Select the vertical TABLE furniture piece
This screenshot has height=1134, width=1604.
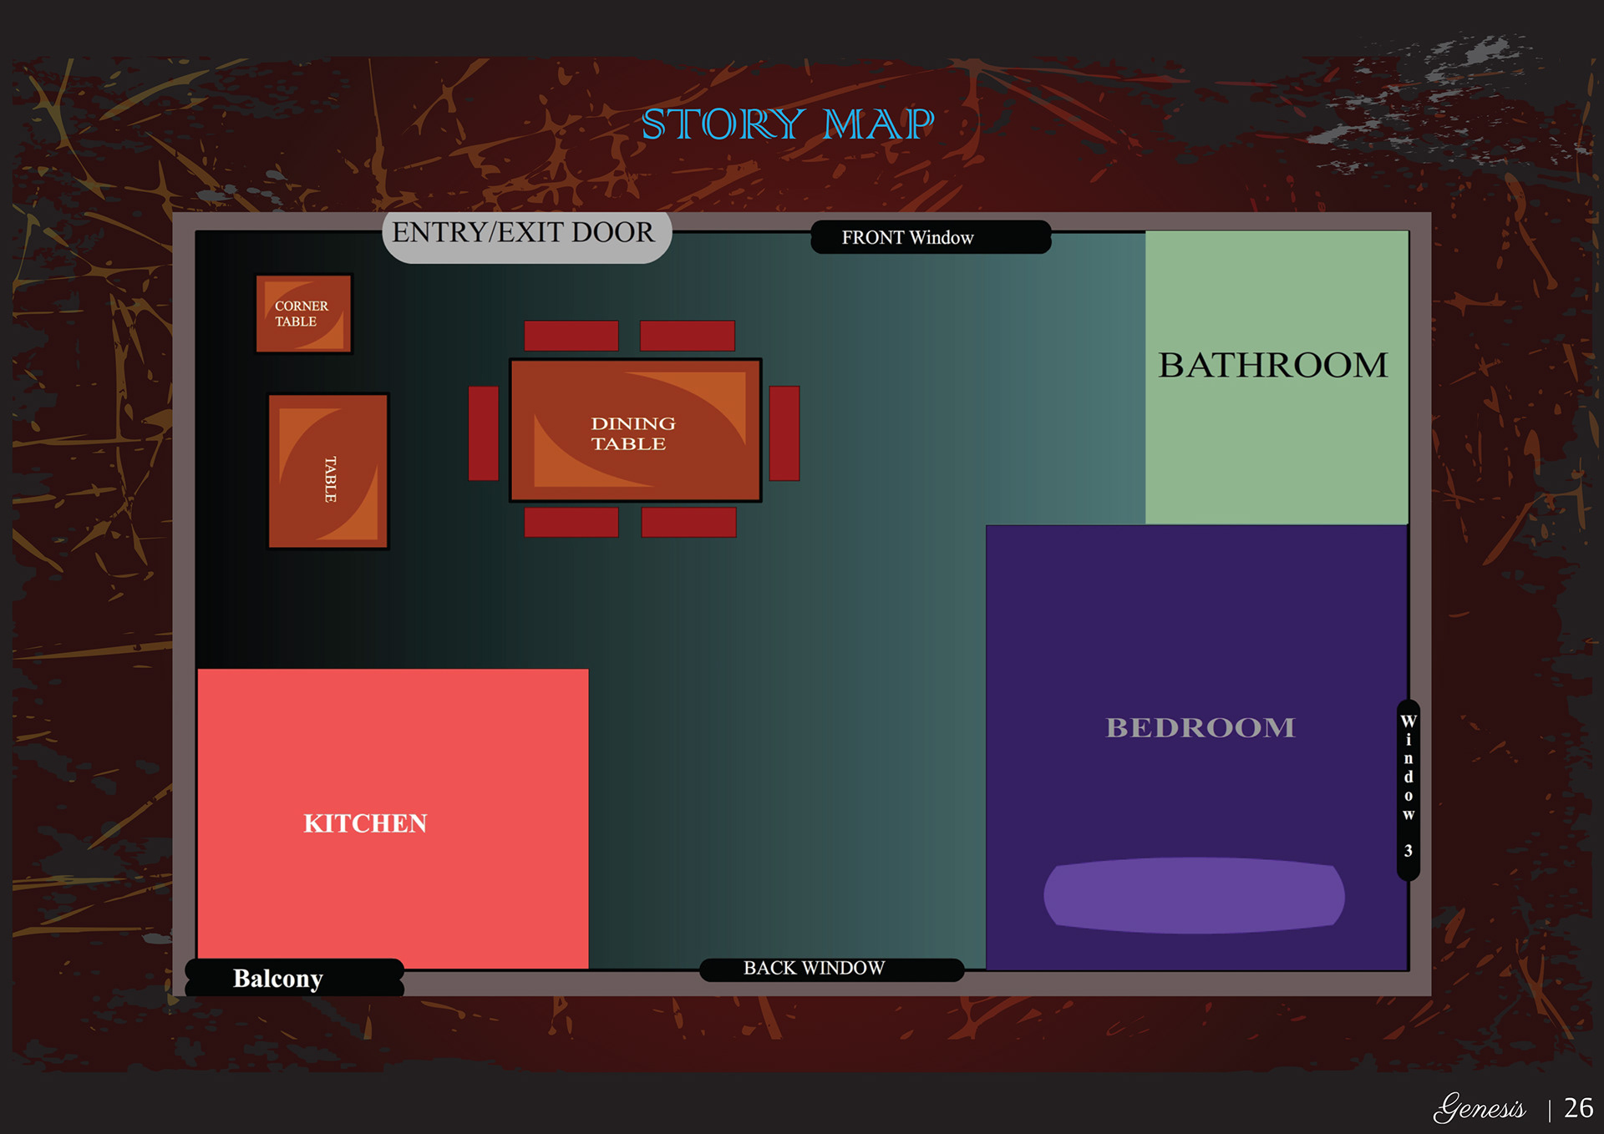coord(328,472)
